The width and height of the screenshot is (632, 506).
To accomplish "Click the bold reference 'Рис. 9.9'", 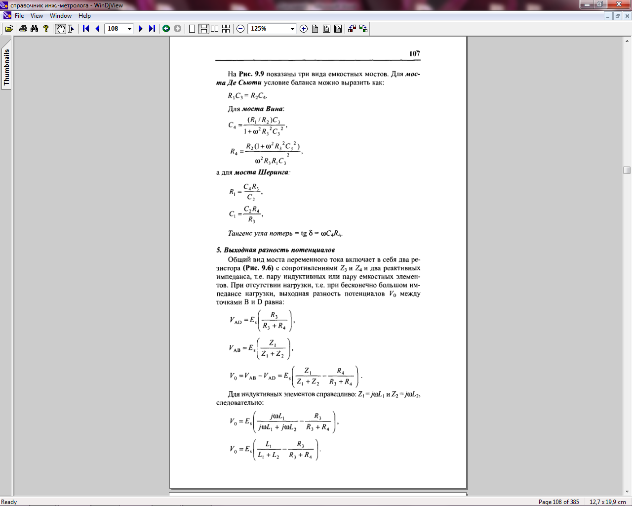I will [251, 74].
